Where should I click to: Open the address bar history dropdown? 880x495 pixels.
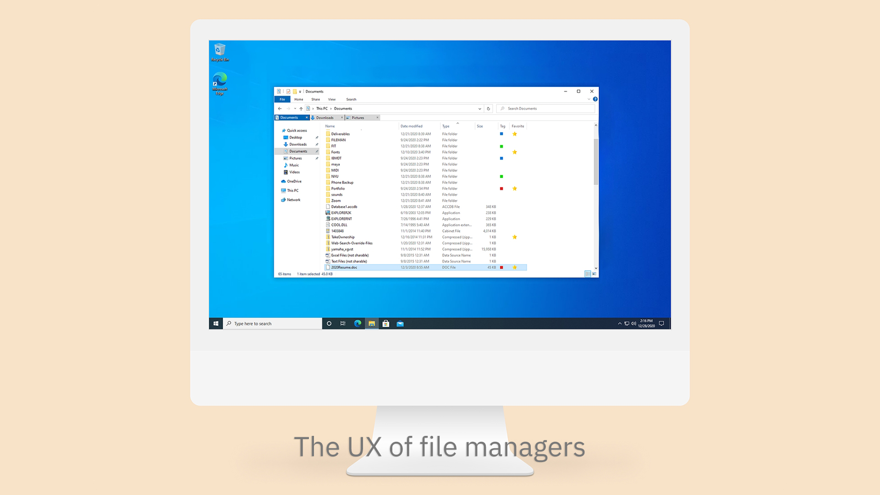(479, 109)
